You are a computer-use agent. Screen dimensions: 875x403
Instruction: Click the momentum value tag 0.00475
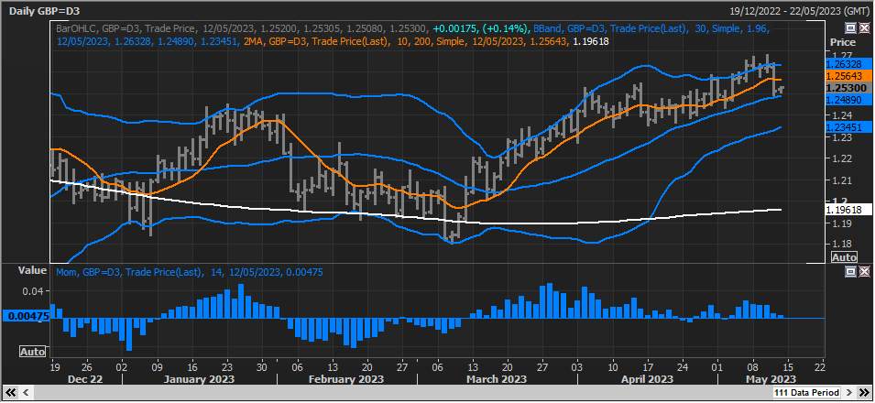[x=26, y=316]
